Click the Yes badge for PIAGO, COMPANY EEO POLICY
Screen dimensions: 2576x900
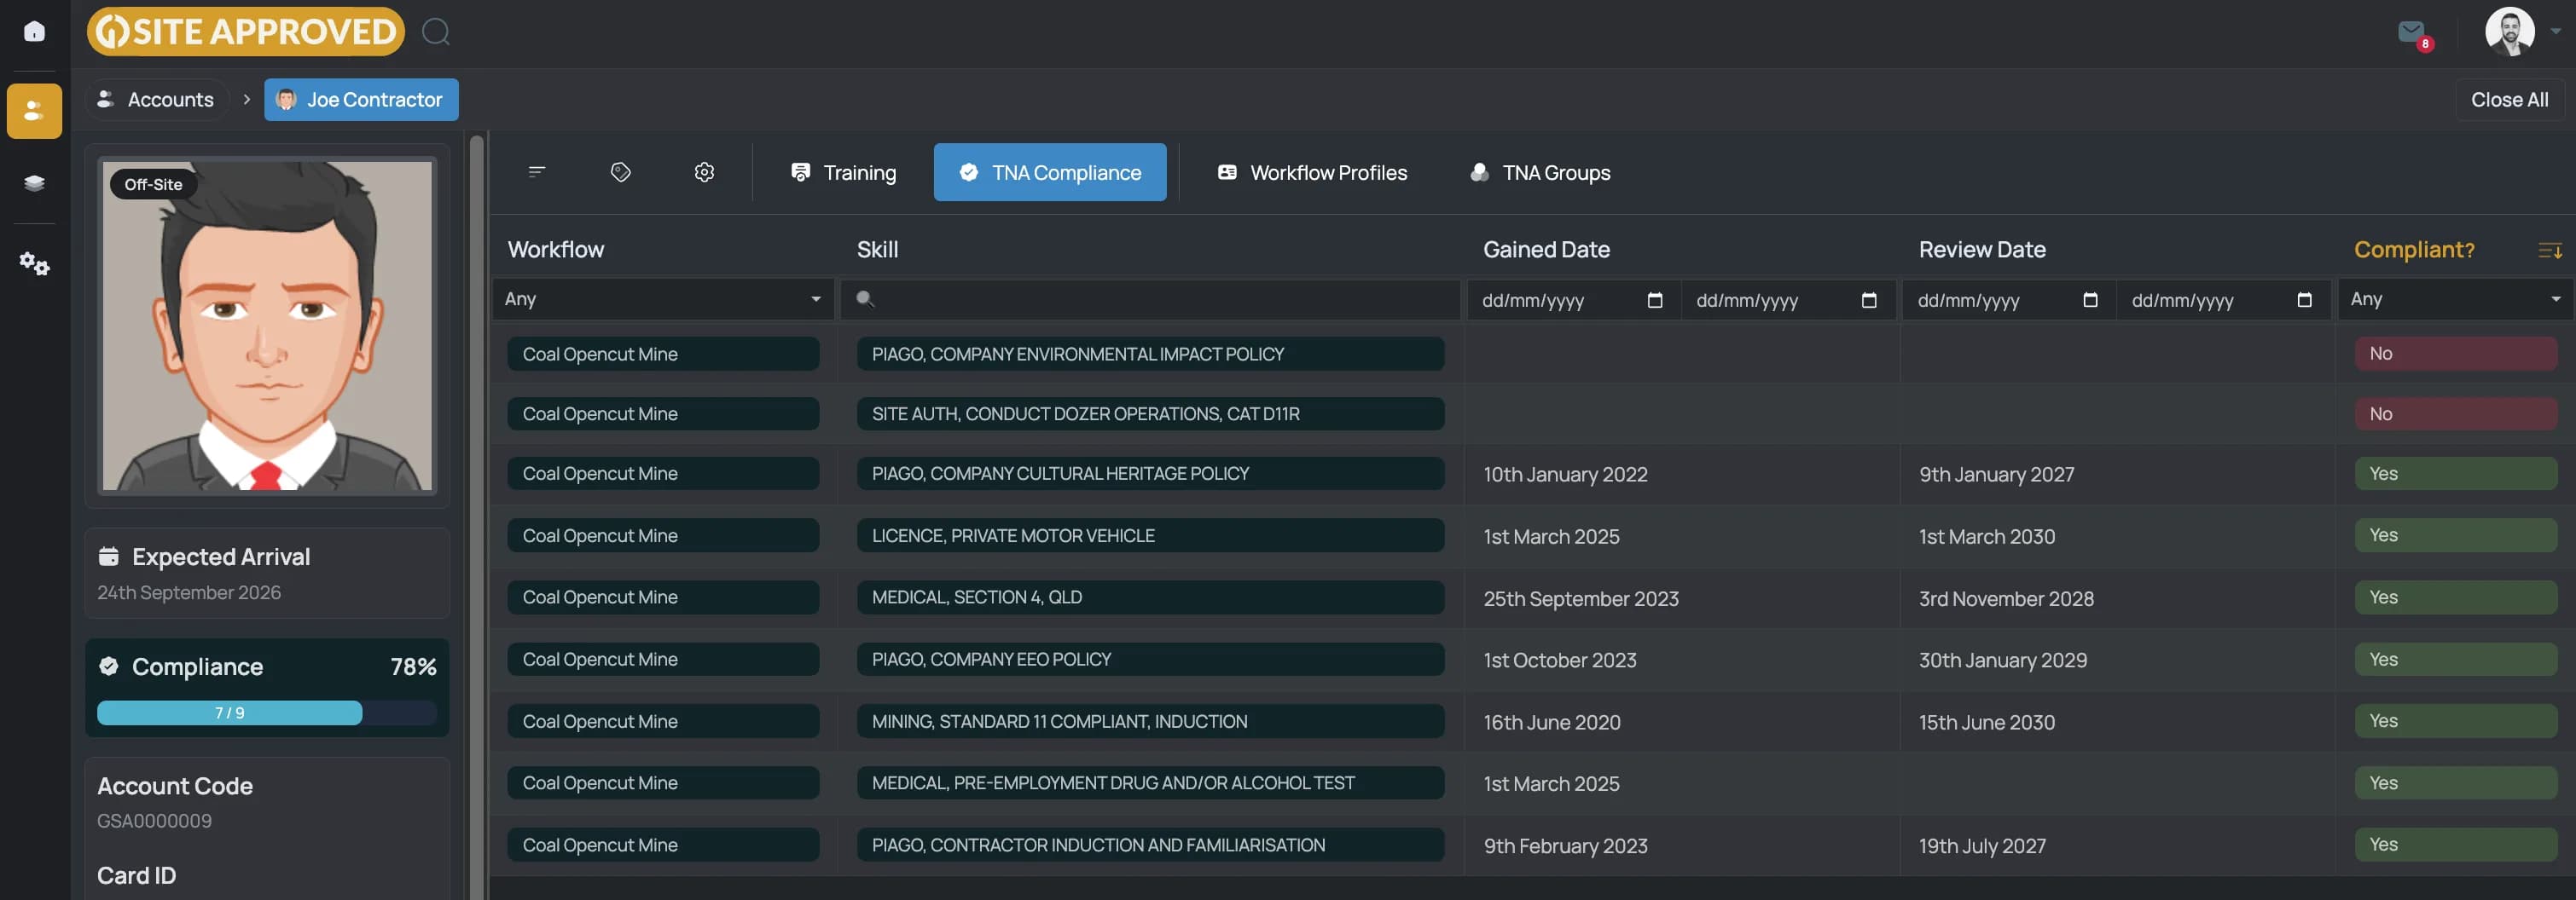[2455, 660]
